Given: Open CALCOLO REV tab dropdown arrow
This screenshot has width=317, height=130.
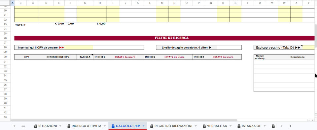Looking at the screenshot, I should tap(143, 126).
